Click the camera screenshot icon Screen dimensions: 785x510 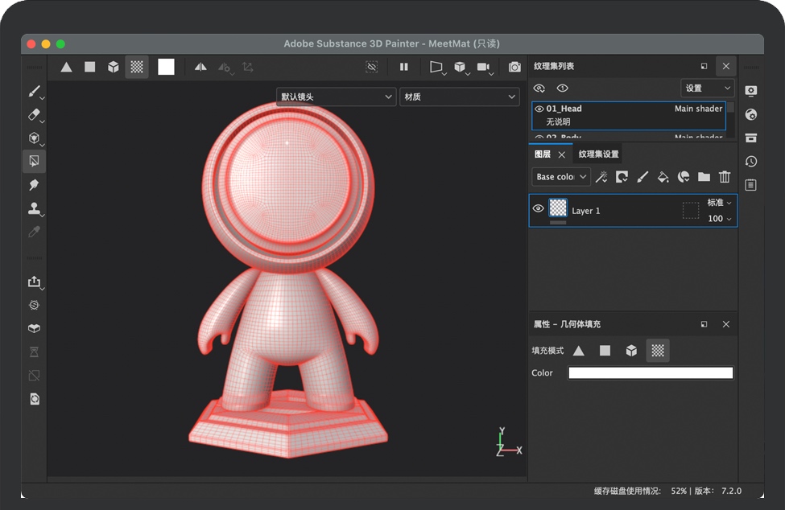[x=514, y=68]
